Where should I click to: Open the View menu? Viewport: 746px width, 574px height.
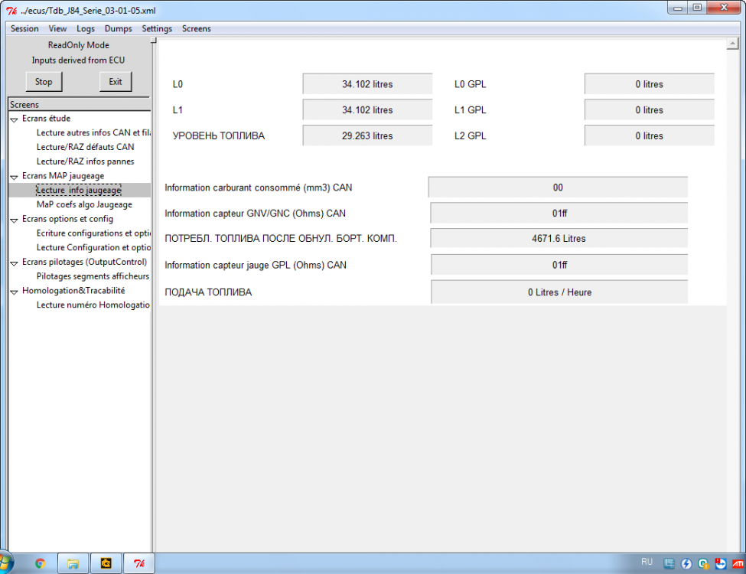[x=57, y=28]
